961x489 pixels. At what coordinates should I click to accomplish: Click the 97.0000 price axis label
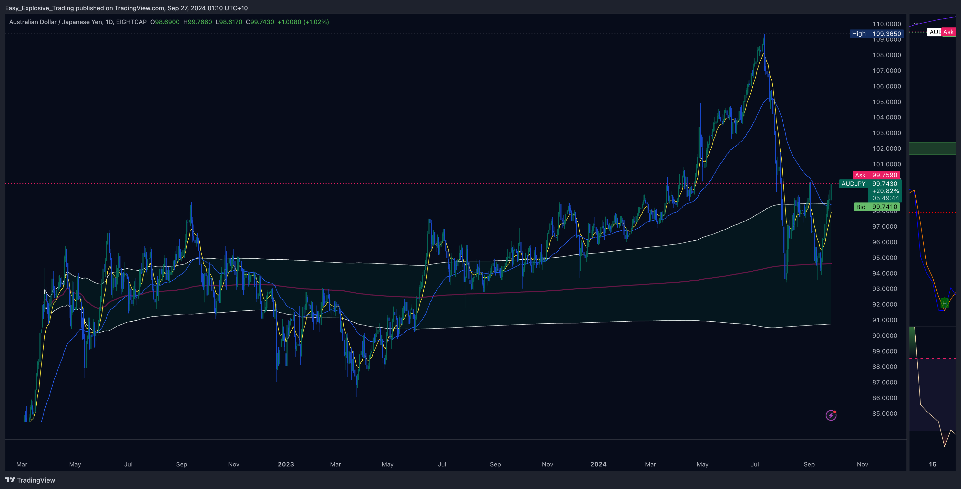[x=885, y=226]
